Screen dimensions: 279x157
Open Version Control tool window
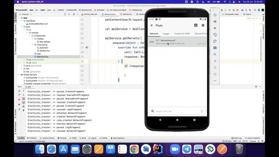47,138
